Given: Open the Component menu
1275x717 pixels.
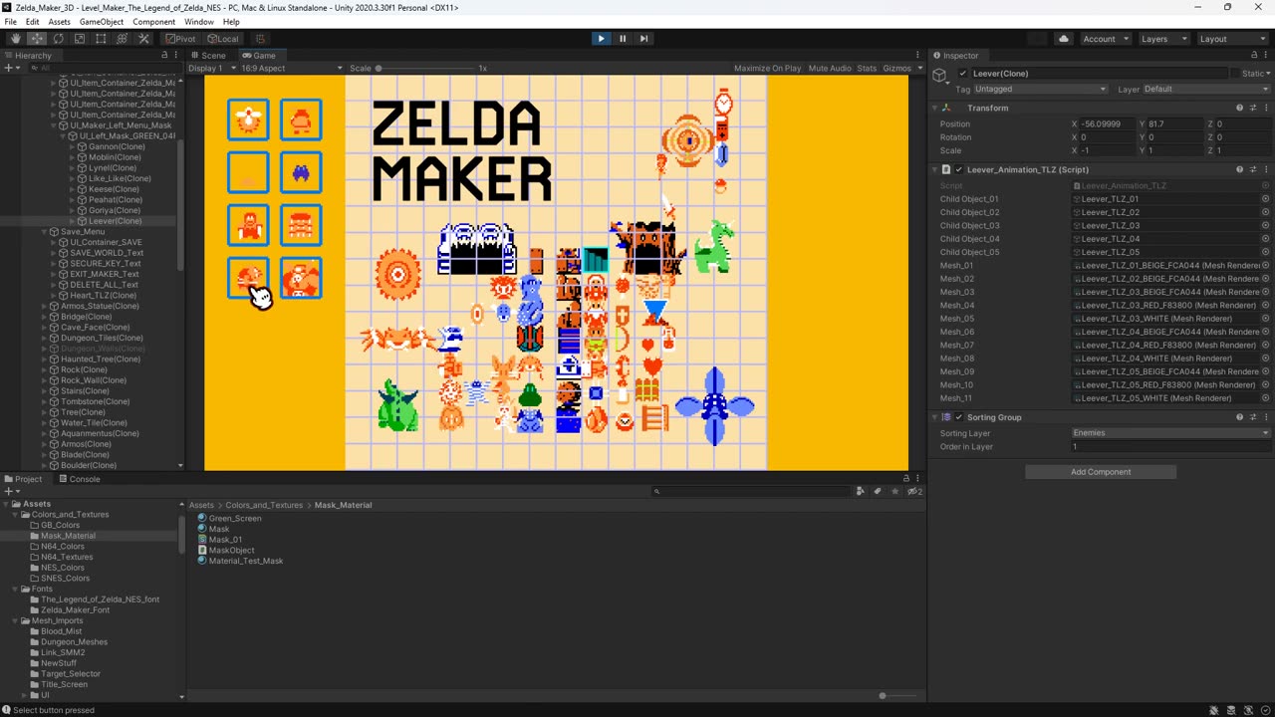Looking at the screenshot, I should [154, 22].
